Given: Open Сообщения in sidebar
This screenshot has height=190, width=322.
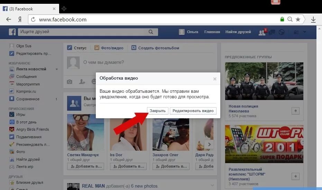Looking at the screenshot, I should 26,77.
